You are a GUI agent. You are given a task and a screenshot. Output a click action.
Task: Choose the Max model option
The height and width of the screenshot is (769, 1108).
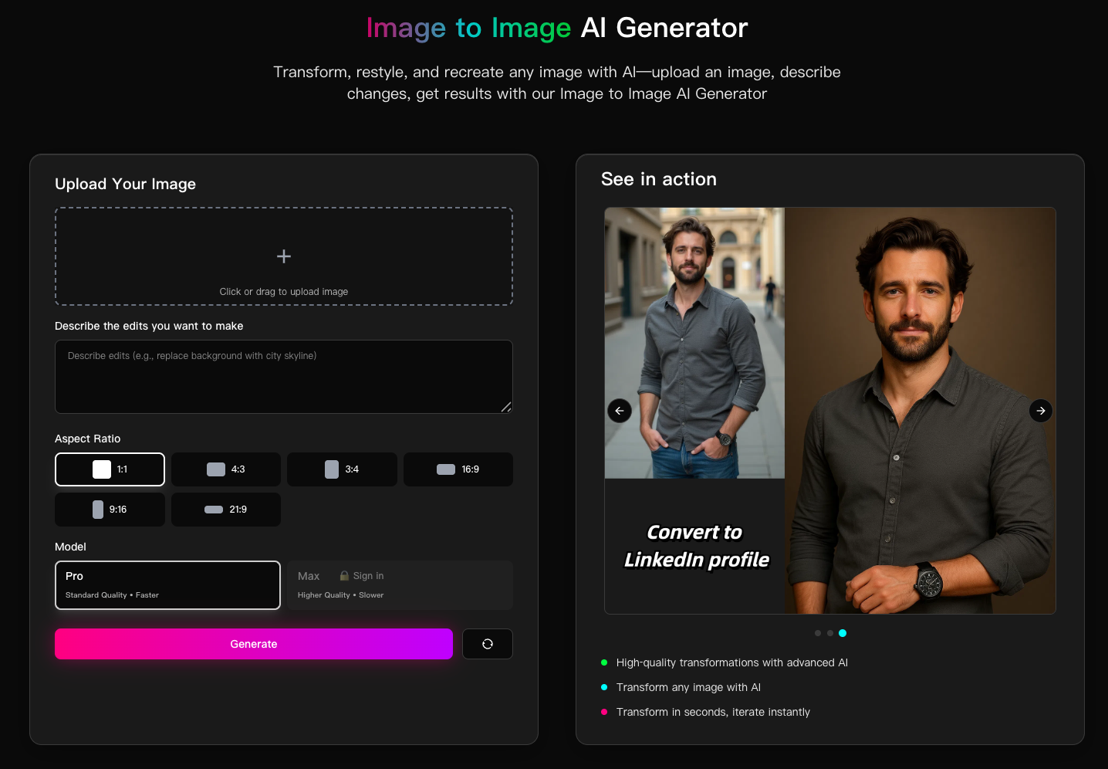point(400,585)
